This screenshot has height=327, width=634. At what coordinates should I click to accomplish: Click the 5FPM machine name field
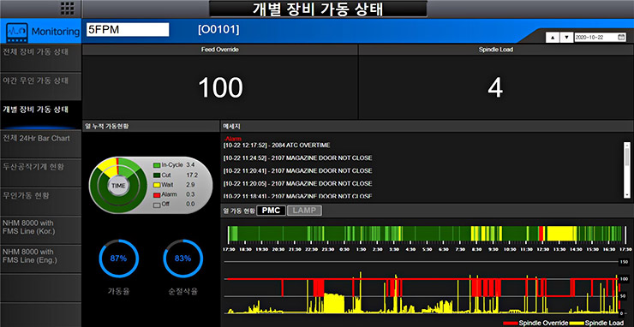click(128, 30)
